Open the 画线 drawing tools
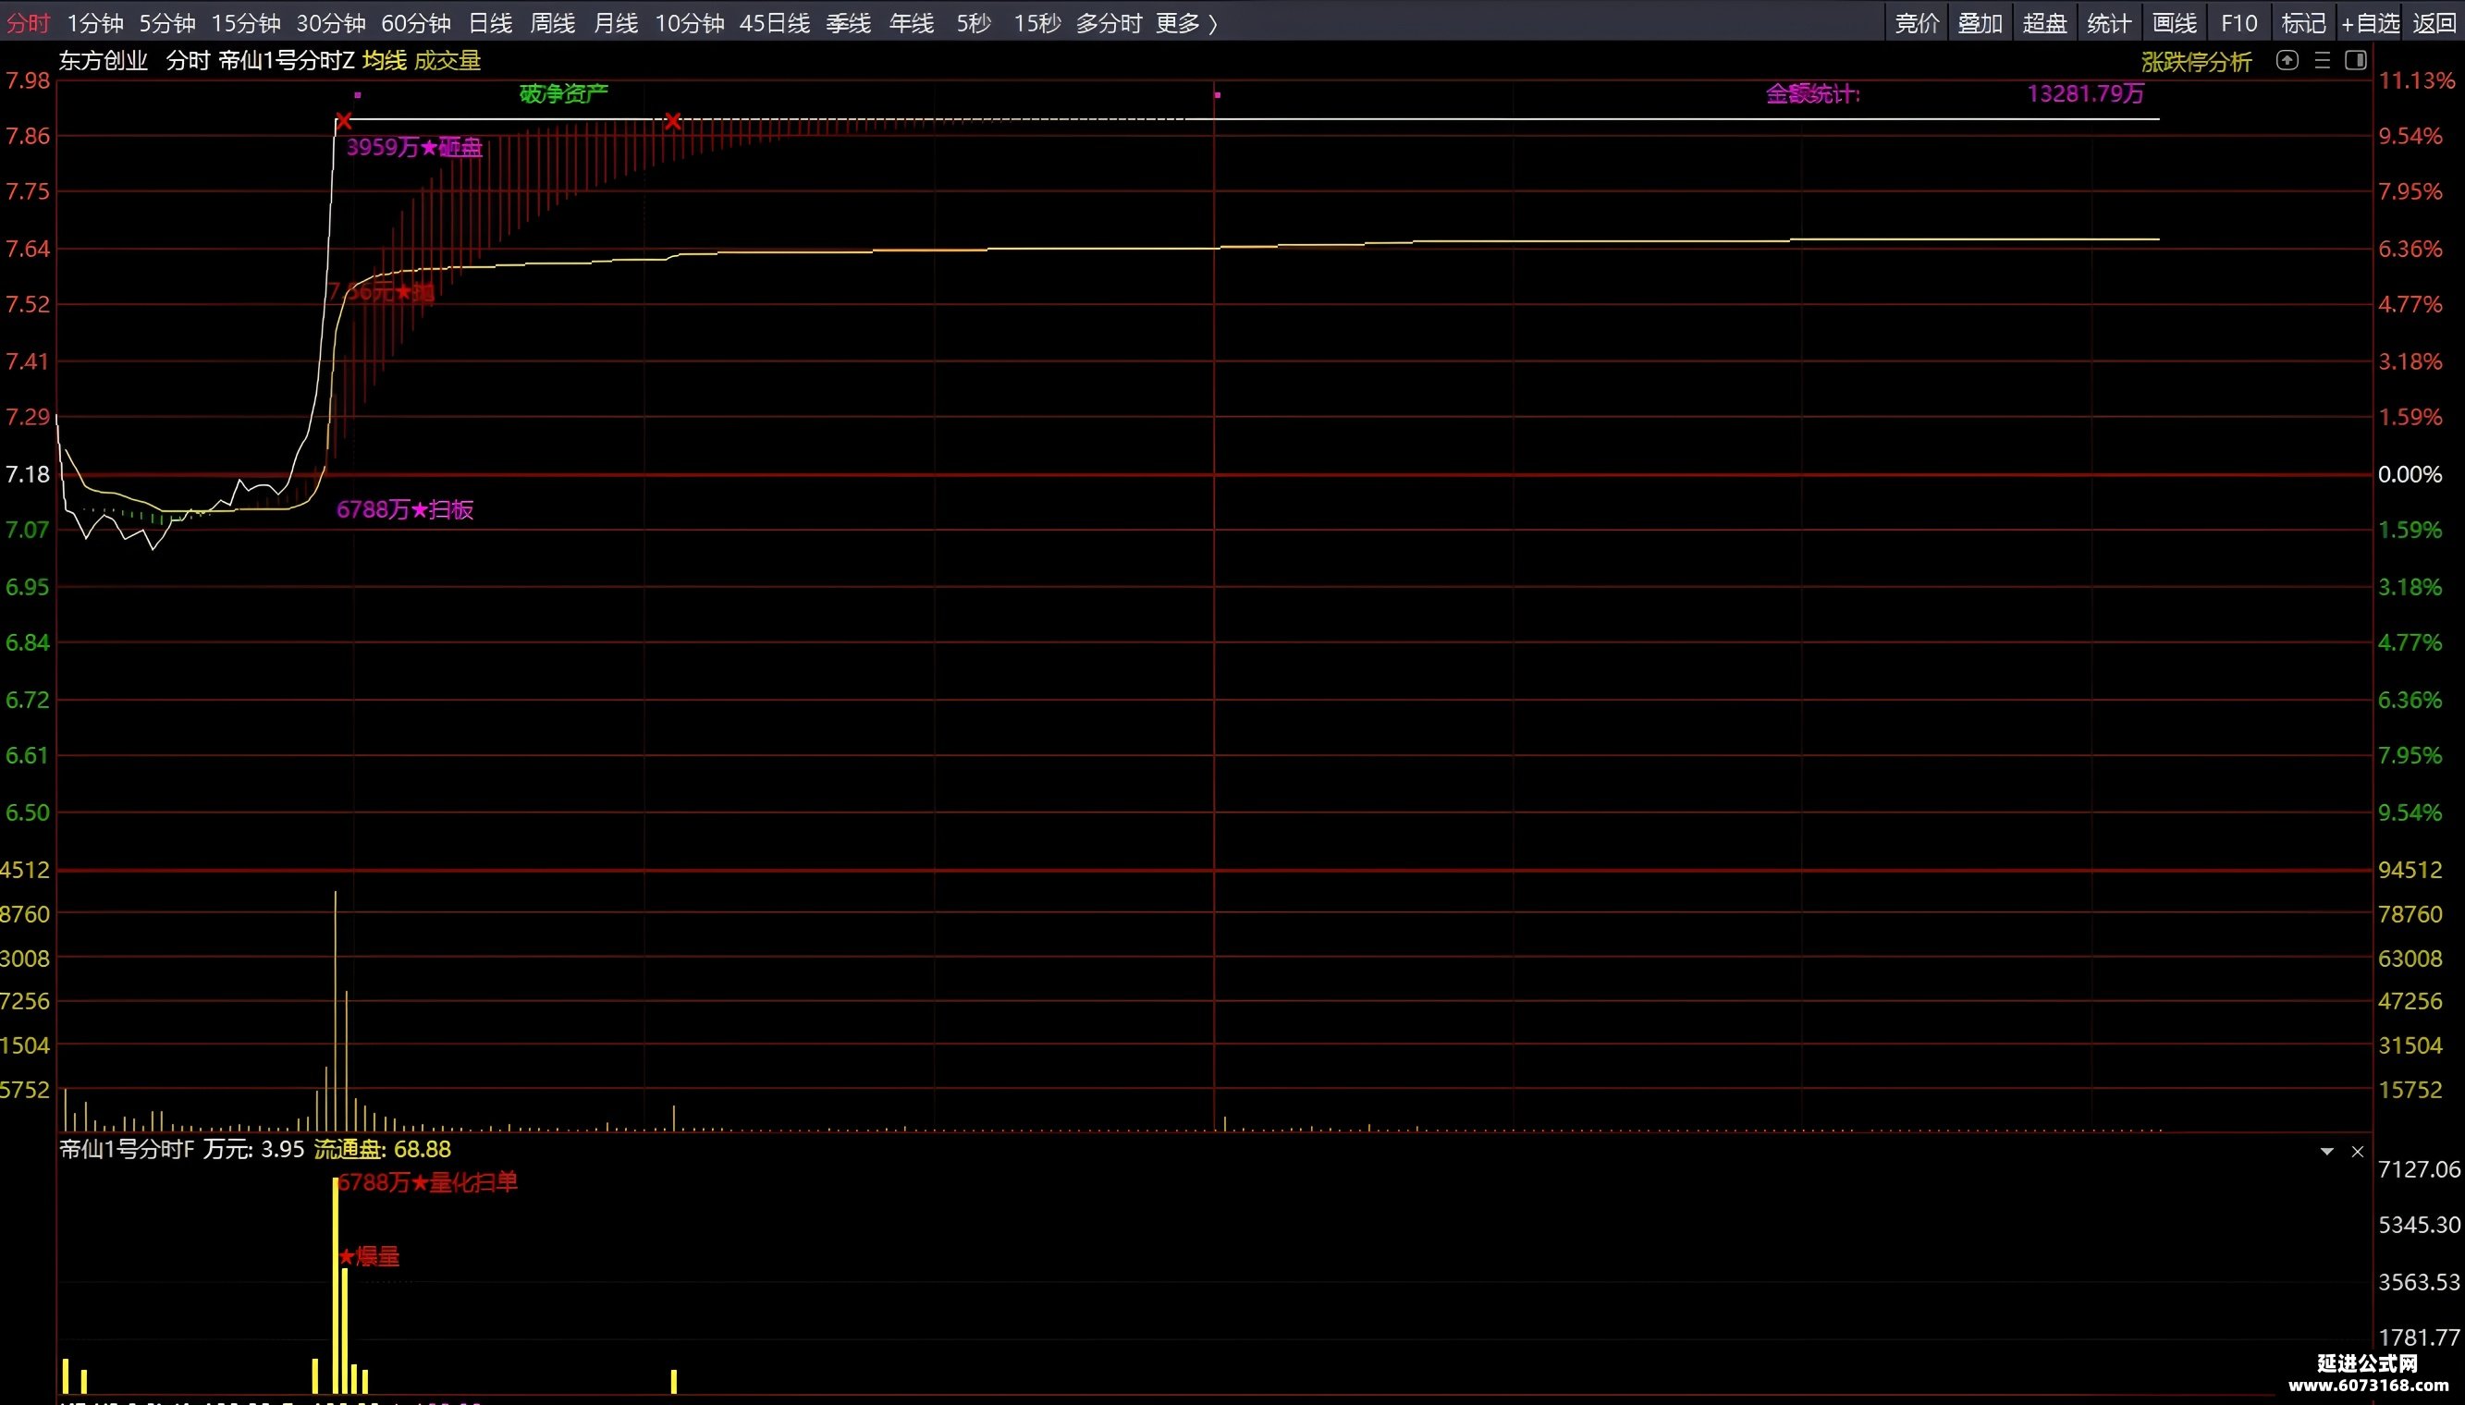This screenshot has width=2465, height=1405. click(2175, 22)
